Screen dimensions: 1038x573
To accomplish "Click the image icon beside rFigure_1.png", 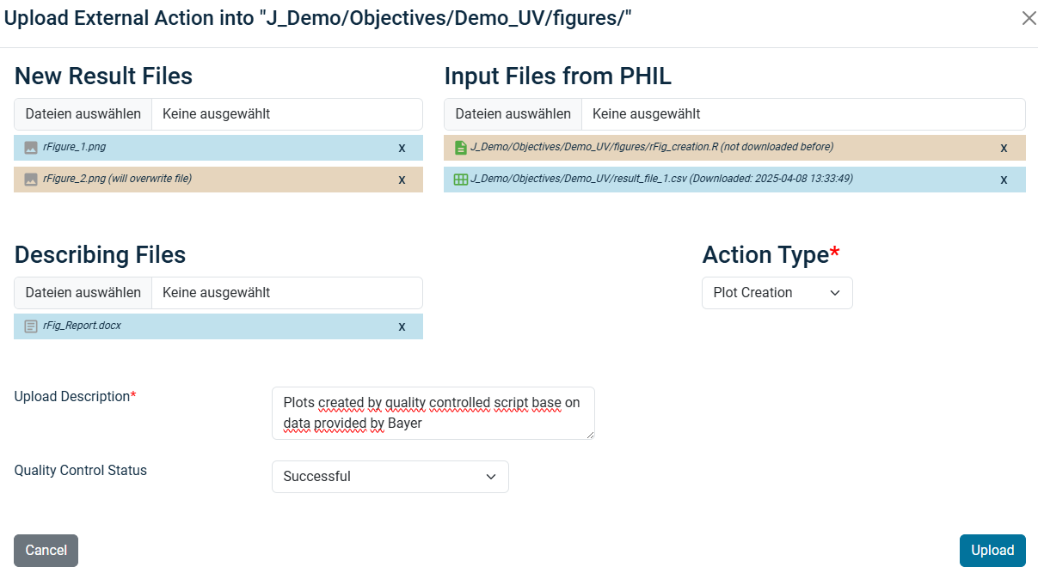I will [x=31, y=148].
